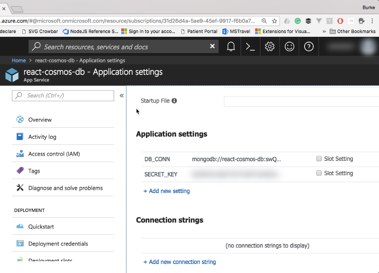Screen dimensions: 379x273
Task: Open MSTravel bookmark
Action: [236, 31]
